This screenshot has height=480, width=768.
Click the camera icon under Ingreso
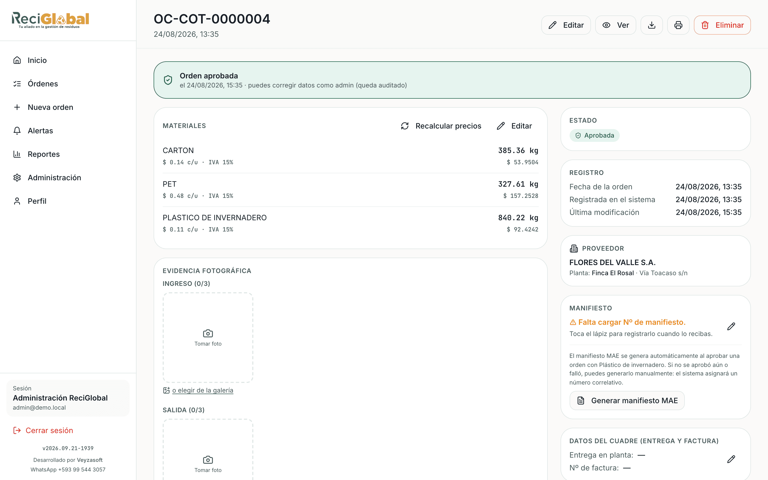[x=208, y=333]
